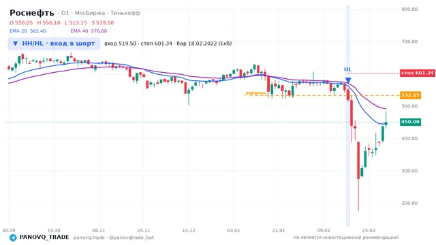Click the 500.00 price axis value
The height and width of the screenshot is (245, 436).
409,106
